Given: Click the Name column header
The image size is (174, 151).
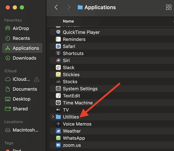Looking at the screenshot, I should pos(68,21).
